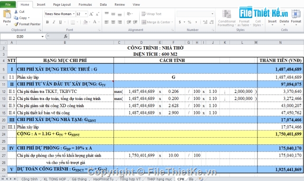The height and width of the screenshot is (181, 304).
Task: Toggle Italic formatting
Action: point(54,22)
